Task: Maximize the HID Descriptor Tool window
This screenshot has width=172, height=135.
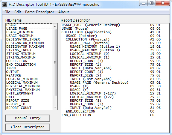Action: 152,3
